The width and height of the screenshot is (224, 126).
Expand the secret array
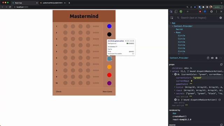[175, 93]
